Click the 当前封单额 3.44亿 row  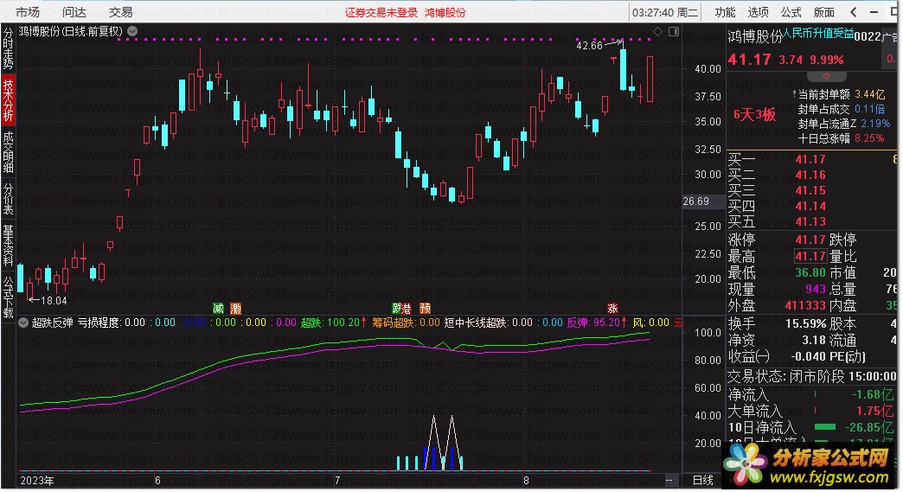point(841,93)
